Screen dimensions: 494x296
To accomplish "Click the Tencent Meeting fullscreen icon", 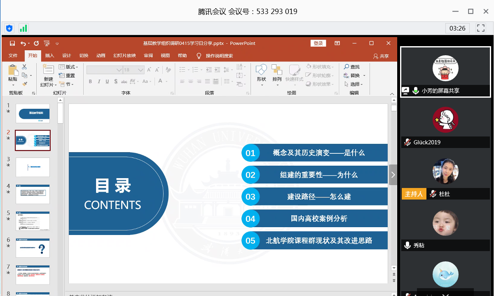I will point(480,28).
